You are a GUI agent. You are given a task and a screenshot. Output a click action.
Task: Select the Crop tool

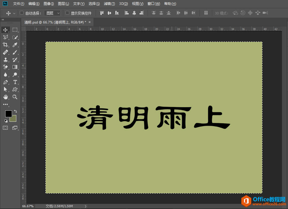[5, 45]
